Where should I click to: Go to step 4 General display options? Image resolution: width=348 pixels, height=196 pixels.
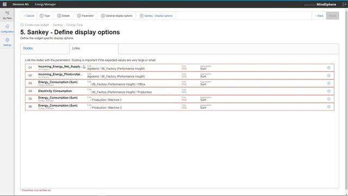(117, 16)
